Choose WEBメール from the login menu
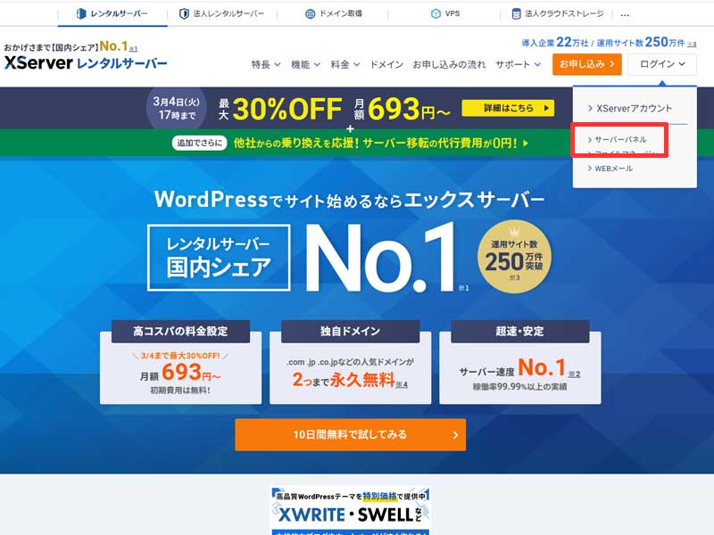Viewport: 714px width, 535px height. click(610, 169)
